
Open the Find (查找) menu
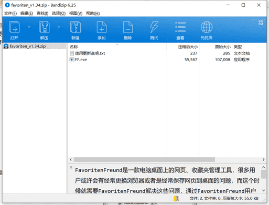(42, 14)
